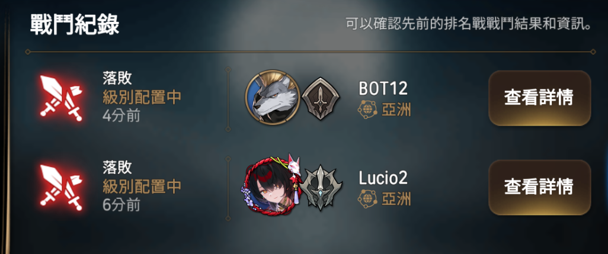Open details for the Lucio2 match

[x=539, y=188]
